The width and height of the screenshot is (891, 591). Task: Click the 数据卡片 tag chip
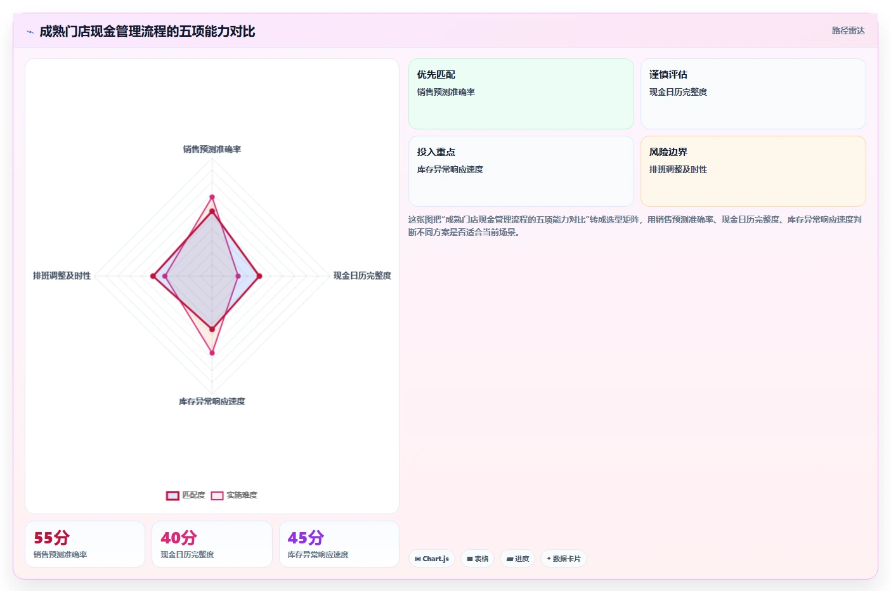[564, 559]
